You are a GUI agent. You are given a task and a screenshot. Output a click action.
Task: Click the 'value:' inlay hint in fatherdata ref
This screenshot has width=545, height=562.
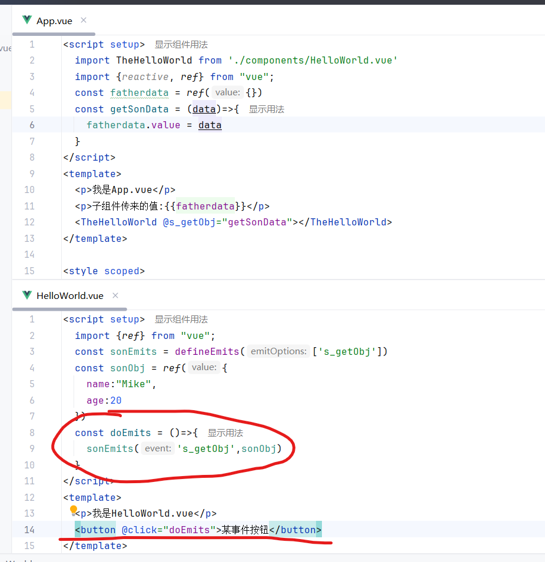click(x=228, y=92)
